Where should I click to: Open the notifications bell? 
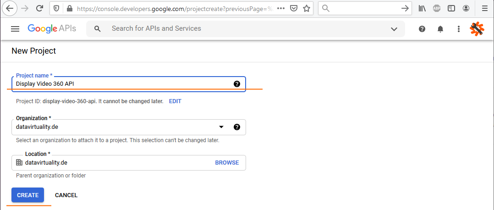point(440,29)
